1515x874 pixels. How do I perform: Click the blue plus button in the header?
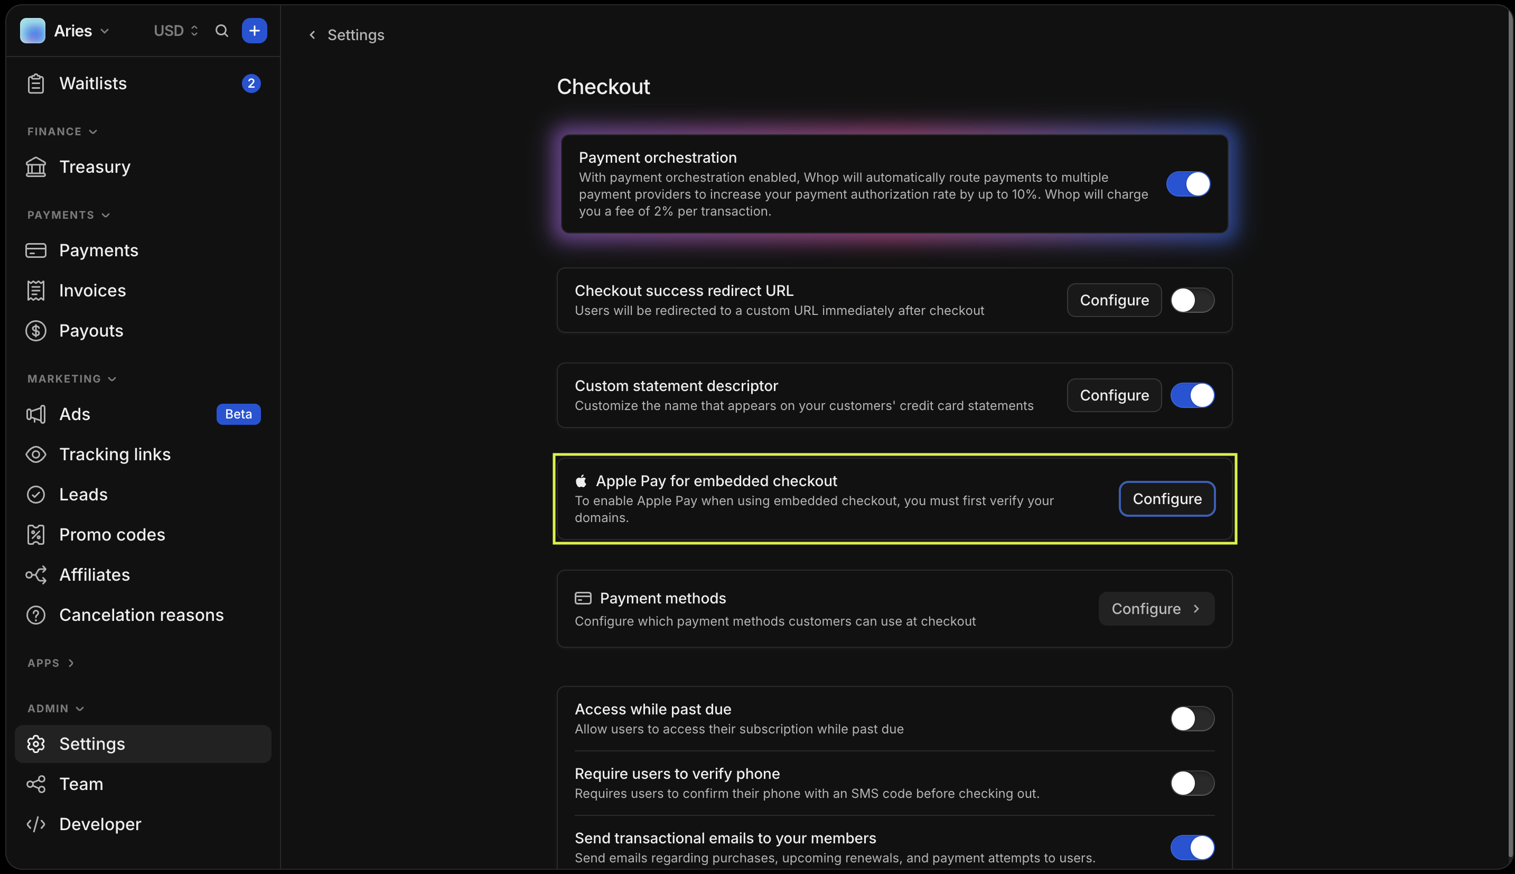tap(254, 31)
